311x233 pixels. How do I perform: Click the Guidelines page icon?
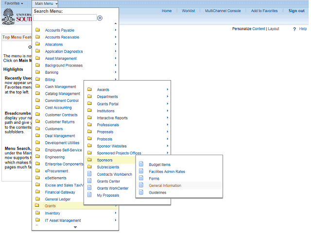141,192
